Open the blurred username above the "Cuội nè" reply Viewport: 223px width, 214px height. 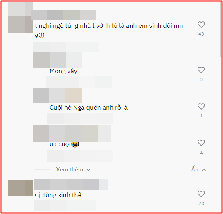(x=57, y=96)
